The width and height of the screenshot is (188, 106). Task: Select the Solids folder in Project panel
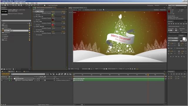click(x=6, y=40)
